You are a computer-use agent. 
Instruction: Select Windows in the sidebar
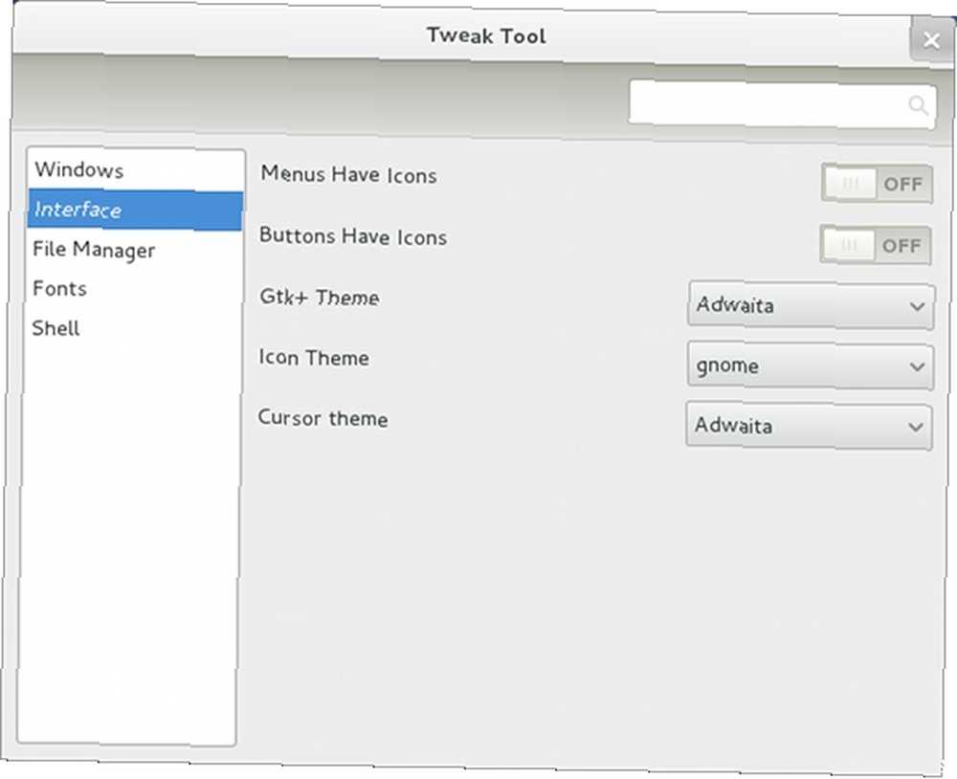point(136,169)
